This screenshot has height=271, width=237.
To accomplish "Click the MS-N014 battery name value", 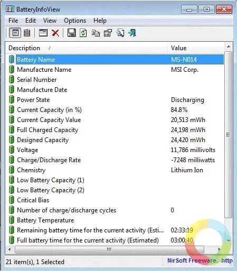I will [x=184, y=60].
